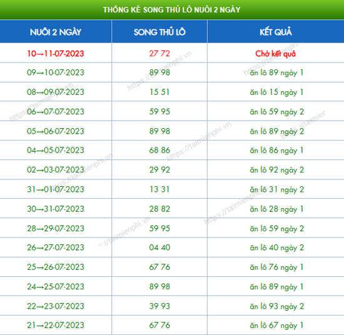Click the red date 10→11-07-2023

(56, 54)
